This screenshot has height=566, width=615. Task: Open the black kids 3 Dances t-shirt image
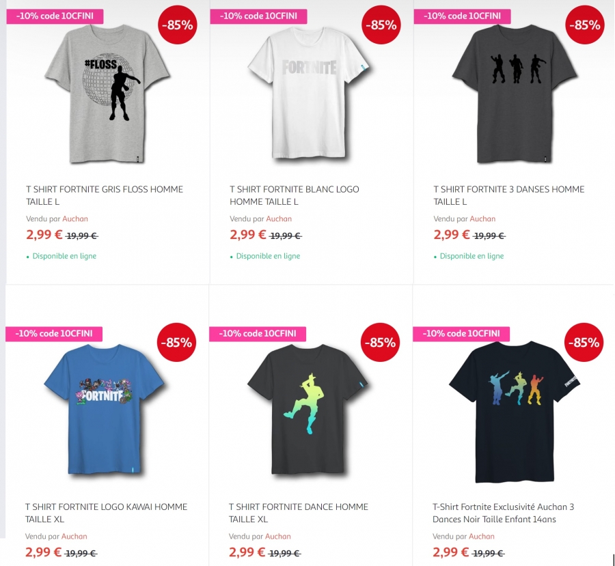click(515, 412)
